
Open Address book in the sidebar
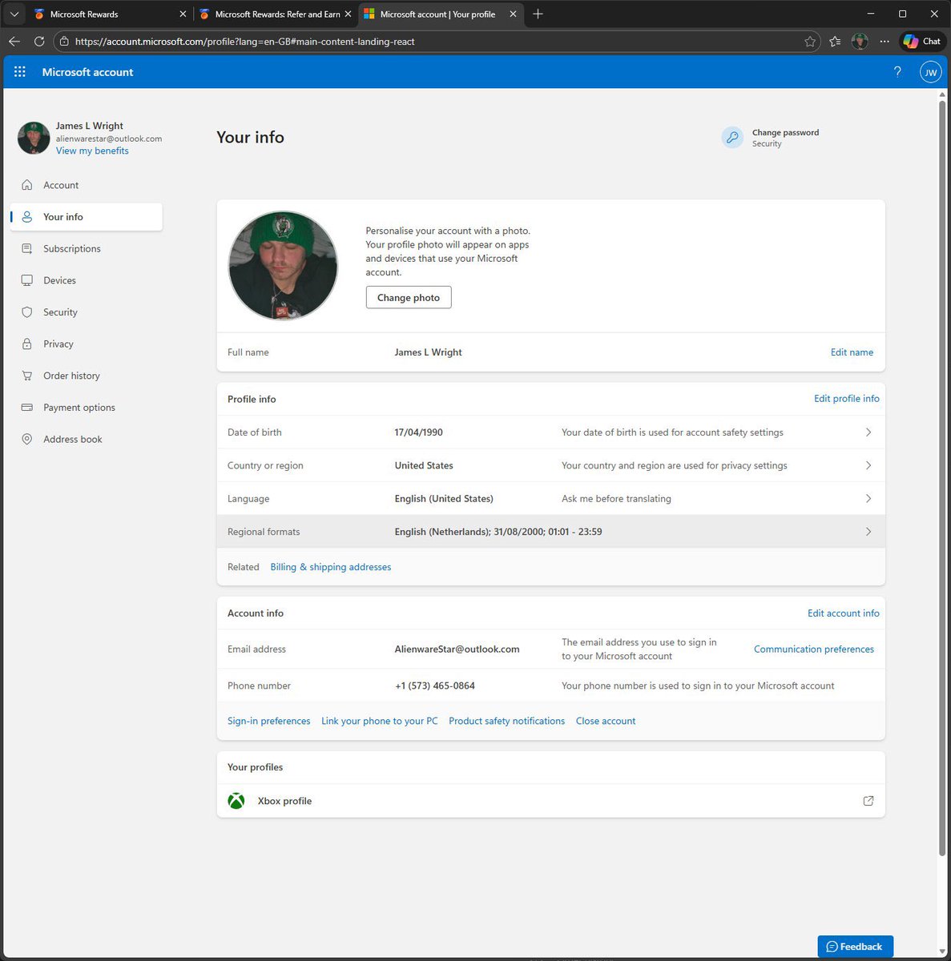87,439
